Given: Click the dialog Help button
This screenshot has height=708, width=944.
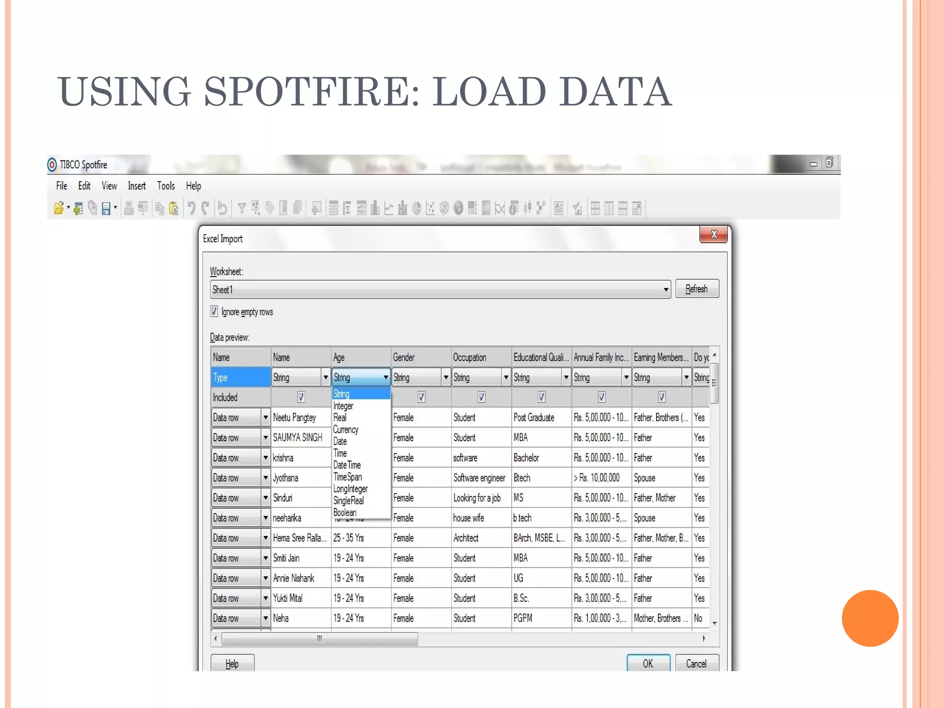Looking at the screenshot, I should tap(232, 663).
